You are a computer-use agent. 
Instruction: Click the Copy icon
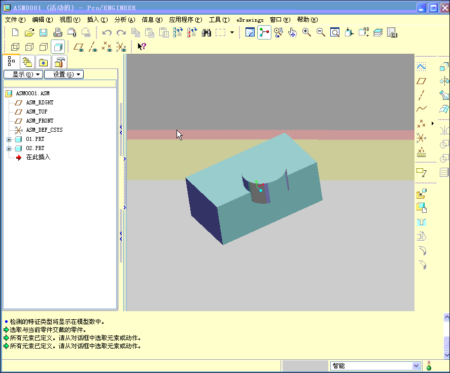click(135, 32)
